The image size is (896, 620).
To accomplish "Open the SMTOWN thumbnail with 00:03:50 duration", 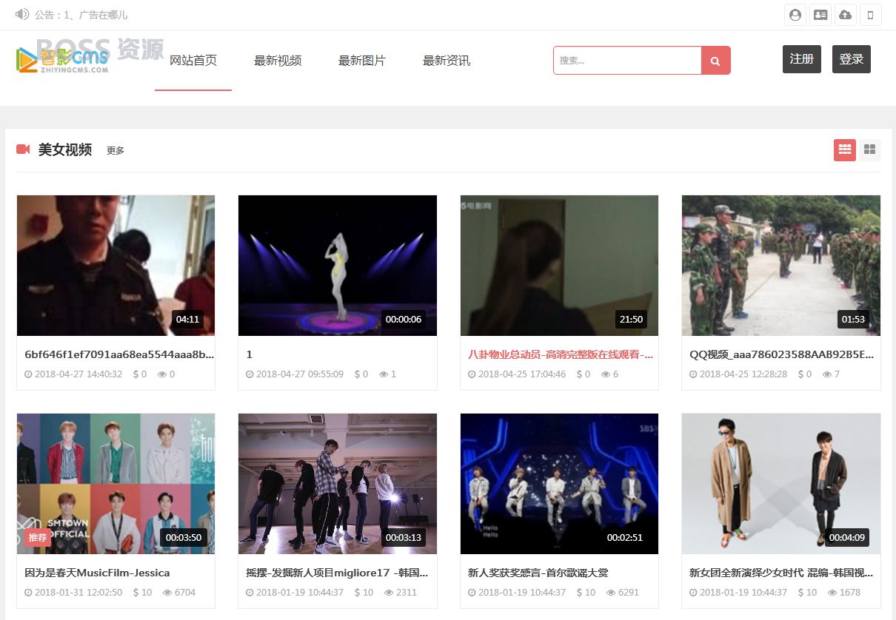I will [116, 484].
